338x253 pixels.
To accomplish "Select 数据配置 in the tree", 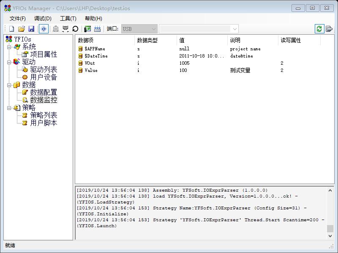I will coord(44,92).
